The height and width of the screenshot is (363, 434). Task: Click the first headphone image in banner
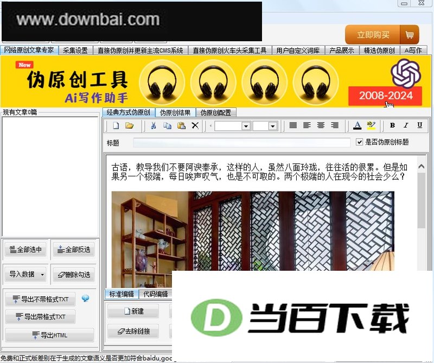162,82
